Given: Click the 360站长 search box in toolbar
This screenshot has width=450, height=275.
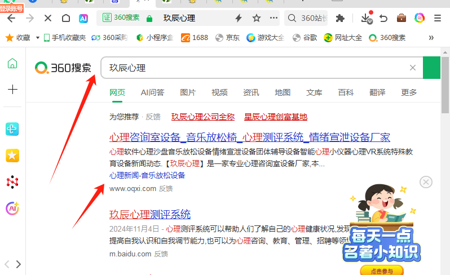Looking at the screenshot, I should point(306,18).
